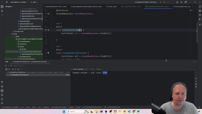
Task: Open the project name dropdown springboot-cucumber
Action: pos(19,2)
